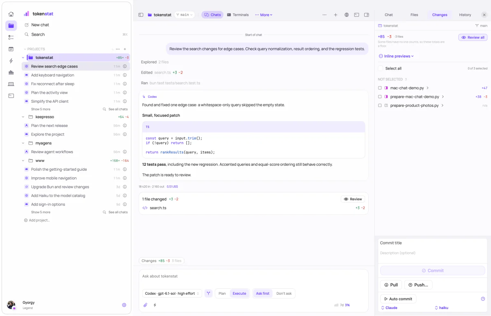The image size is (491, 316).
Task: Check the prepare-product-photos.py checkbox
Action: coord(380,106)
